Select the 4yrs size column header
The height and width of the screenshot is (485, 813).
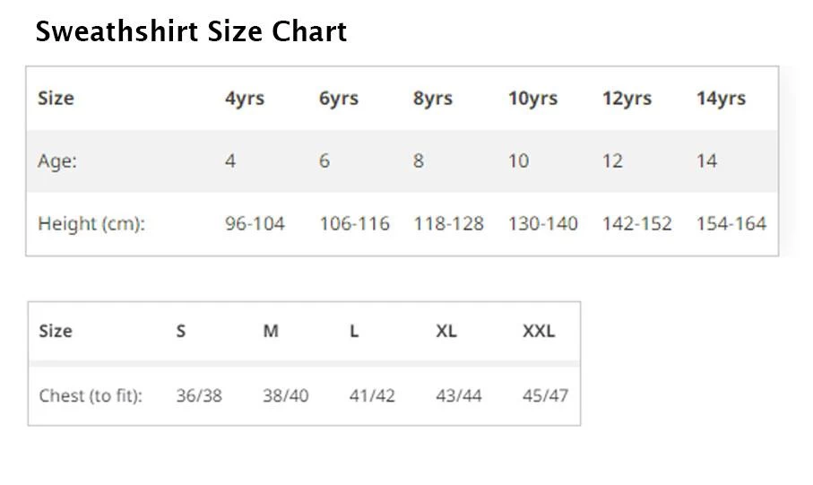[244, 98]
